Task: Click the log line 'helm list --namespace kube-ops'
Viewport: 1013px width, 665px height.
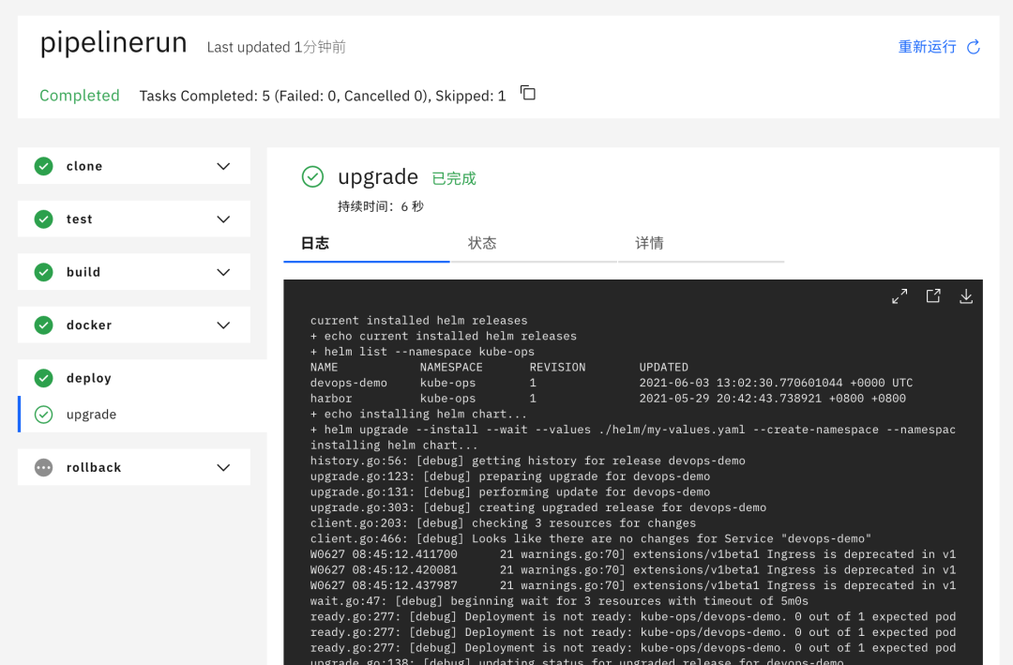Action: 422,352
